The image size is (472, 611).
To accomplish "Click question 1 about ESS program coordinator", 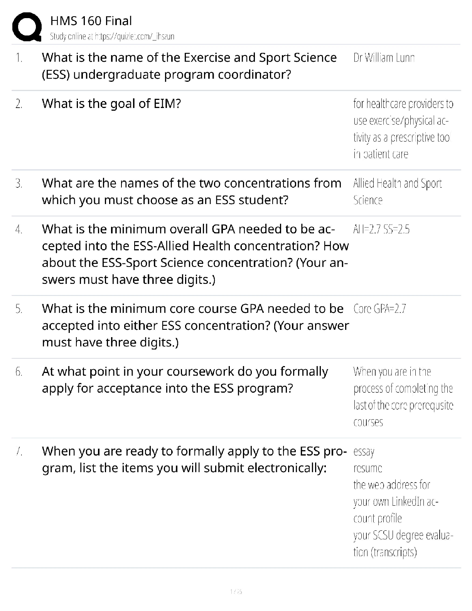I will click(189, 66).
